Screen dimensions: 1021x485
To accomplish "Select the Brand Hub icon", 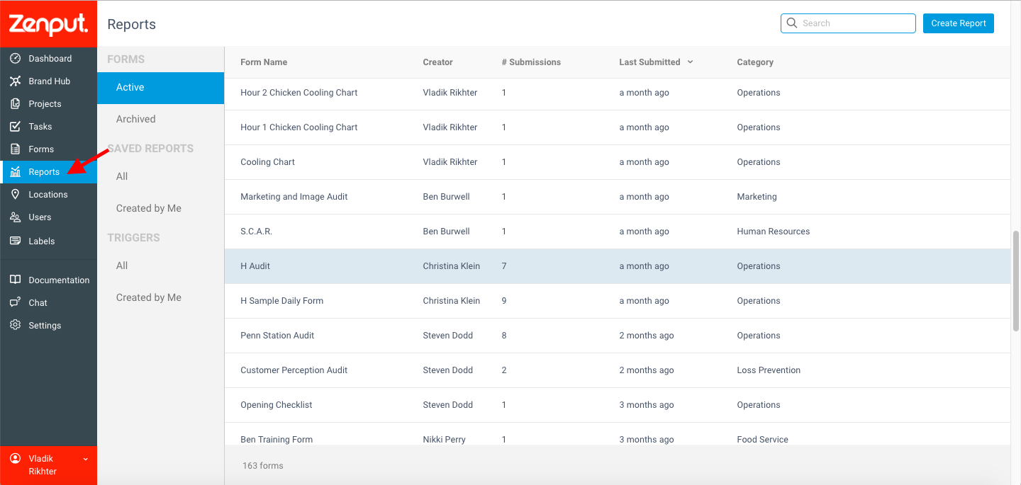I will pos(16,81).
